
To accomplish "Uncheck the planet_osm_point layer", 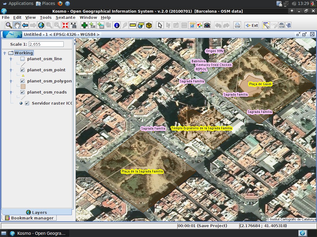I will coord(22,70).
